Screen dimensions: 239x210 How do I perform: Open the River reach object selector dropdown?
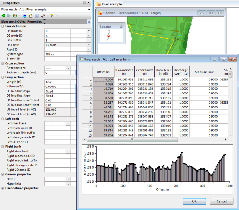tap(89, 9)
